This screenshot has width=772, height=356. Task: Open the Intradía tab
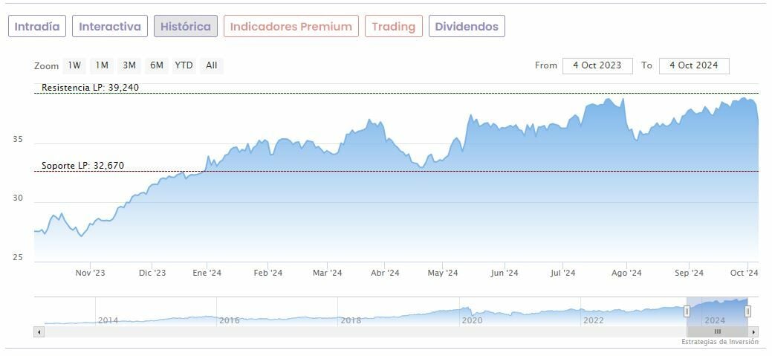pos(37,26)
